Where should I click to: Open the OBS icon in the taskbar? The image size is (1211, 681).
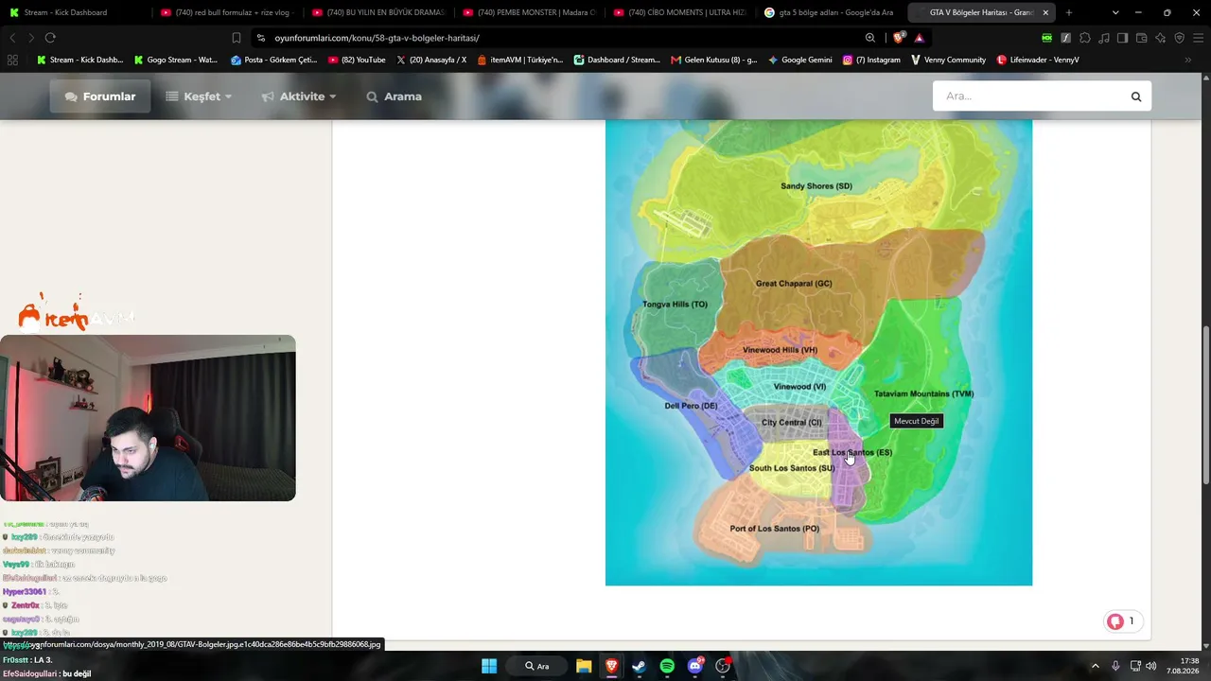(x=723, y=666)
